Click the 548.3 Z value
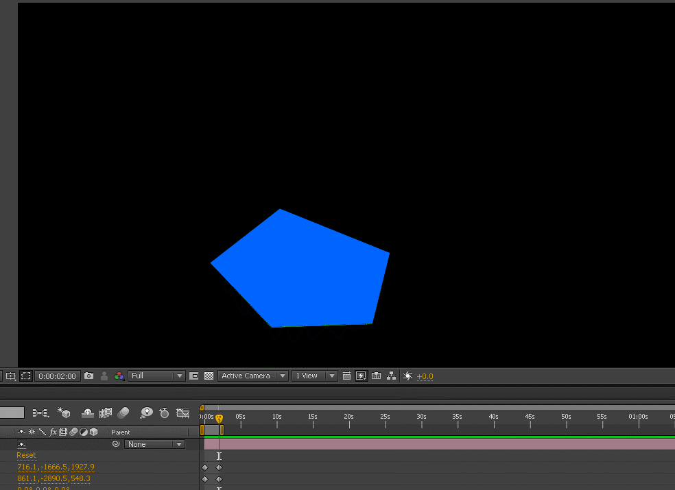The image size is (675, 490). tap(81, 478)
